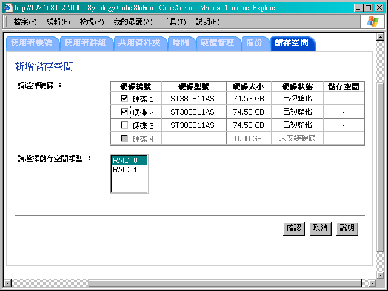Click ST380811AS model cell for 硬碟 1
This screenshot has height=291, width=388.
click(194, 99)
